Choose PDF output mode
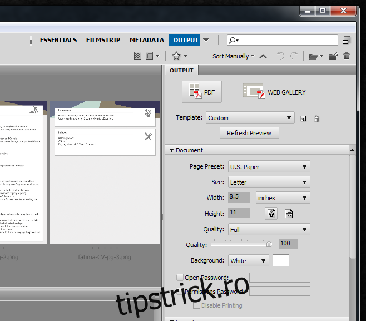The width and height of the screenshot is (366, 321). 202,92
